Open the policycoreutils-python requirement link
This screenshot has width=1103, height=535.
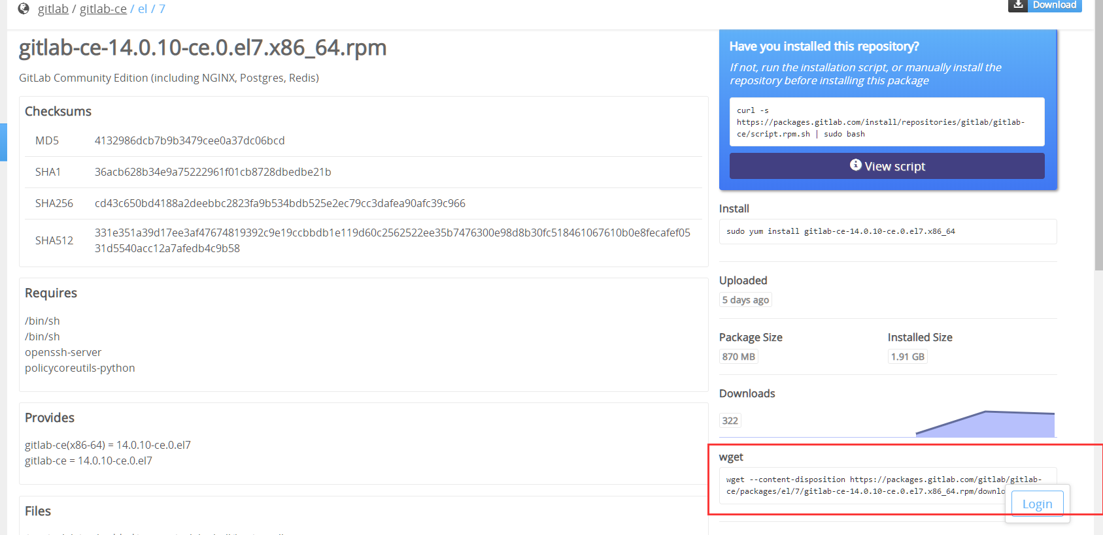80,368
